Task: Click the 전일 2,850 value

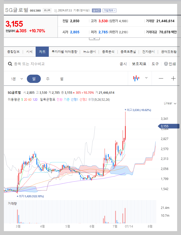Action: pyautogui.click(x=75, y=21)
